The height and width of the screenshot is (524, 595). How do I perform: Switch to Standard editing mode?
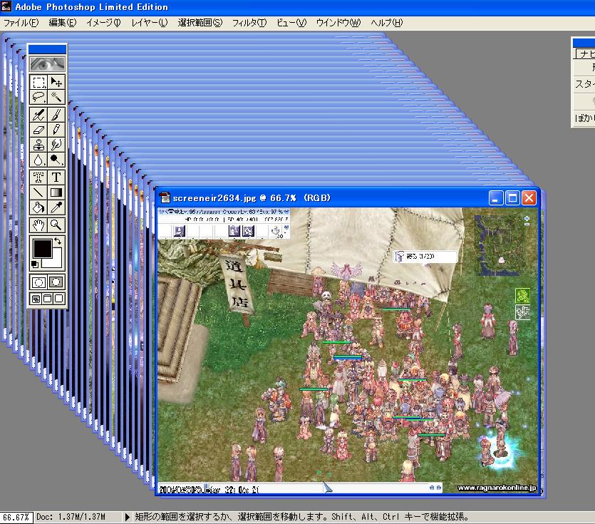[x=38, y=282]
